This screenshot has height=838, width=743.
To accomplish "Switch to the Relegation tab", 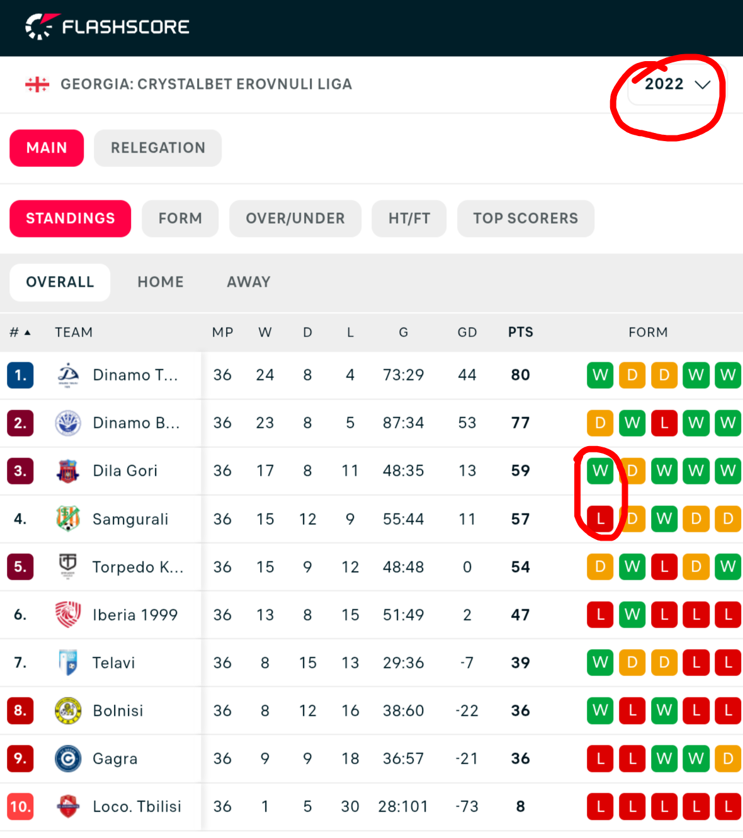I will [157, 148].
